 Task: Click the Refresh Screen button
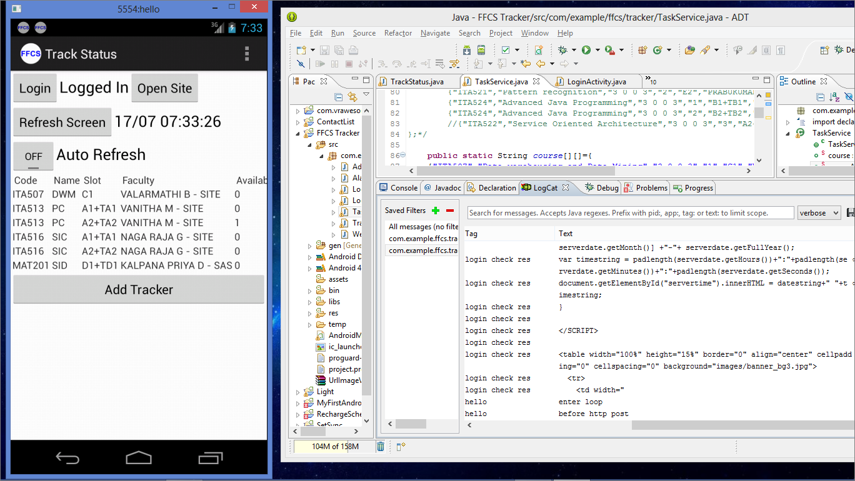click(x=62, y=122)
